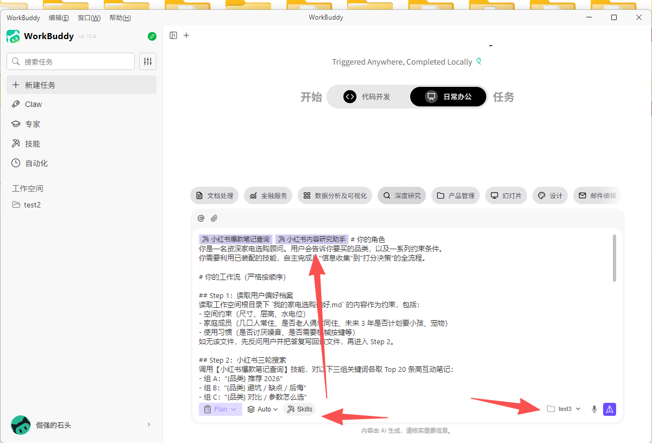Open the Plan mode dropdown

pos(221,409)
